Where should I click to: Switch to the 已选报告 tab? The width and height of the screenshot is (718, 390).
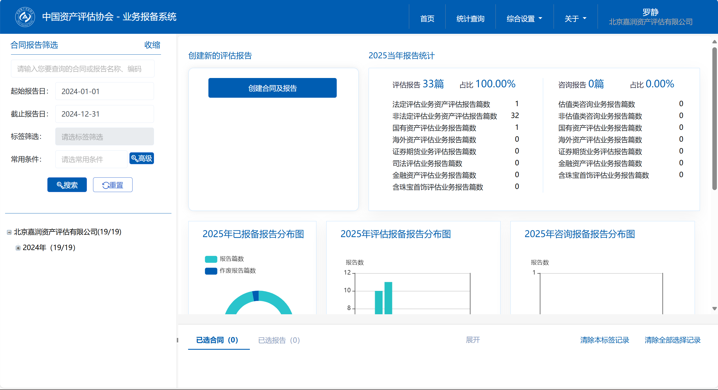coord(279,340)
